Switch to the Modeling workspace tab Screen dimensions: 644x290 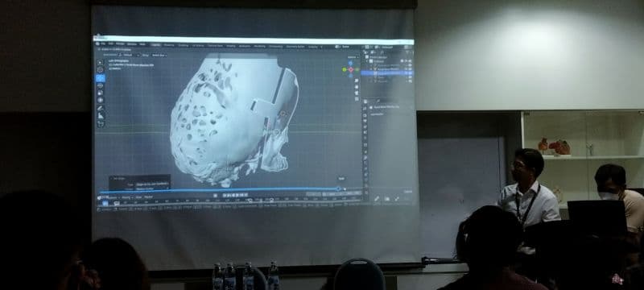point(169,45)
